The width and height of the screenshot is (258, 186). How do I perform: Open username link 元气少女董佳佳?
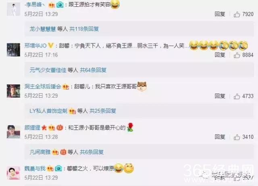coord(48,70)
